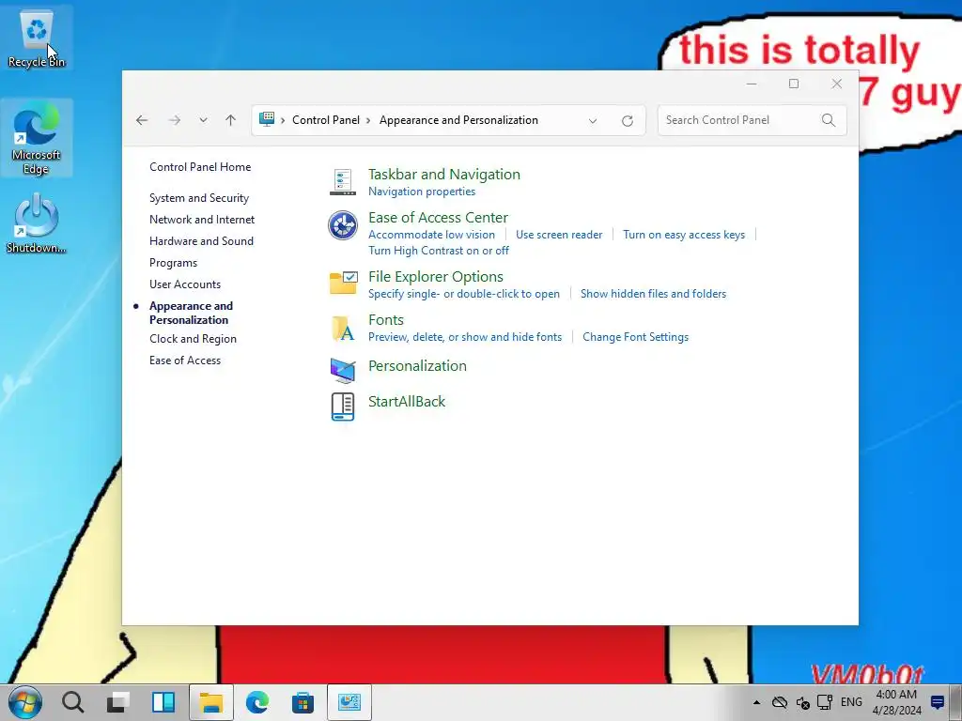Open User Accounts category

pyautogui.click(x=185, y=284)
